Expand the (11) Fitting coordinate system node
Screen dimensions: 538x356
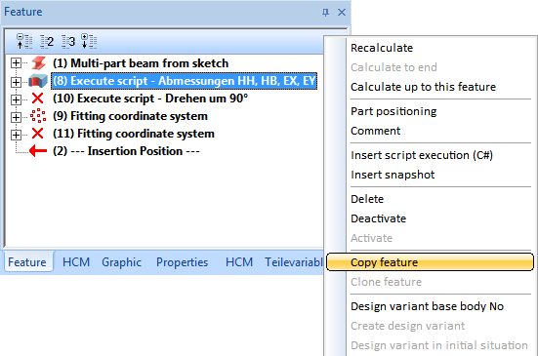[16, 135]
